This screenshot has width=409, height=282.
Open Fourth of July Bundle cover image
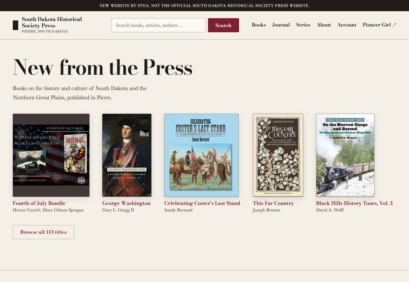click(x=51, y=155)
